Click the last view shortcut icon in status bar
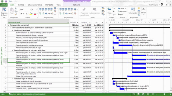This screenshot has width=172, height=96. (153, 94)
